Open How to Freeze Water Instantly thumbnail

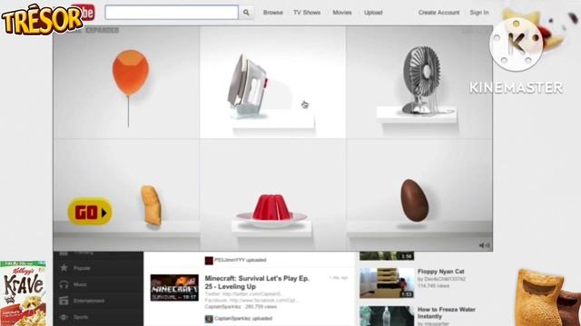pos(387,316)
